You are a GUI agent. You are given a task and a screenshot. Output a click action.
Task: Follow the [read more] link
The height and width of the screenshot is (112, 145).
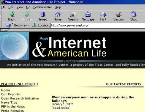click(61, 108)
